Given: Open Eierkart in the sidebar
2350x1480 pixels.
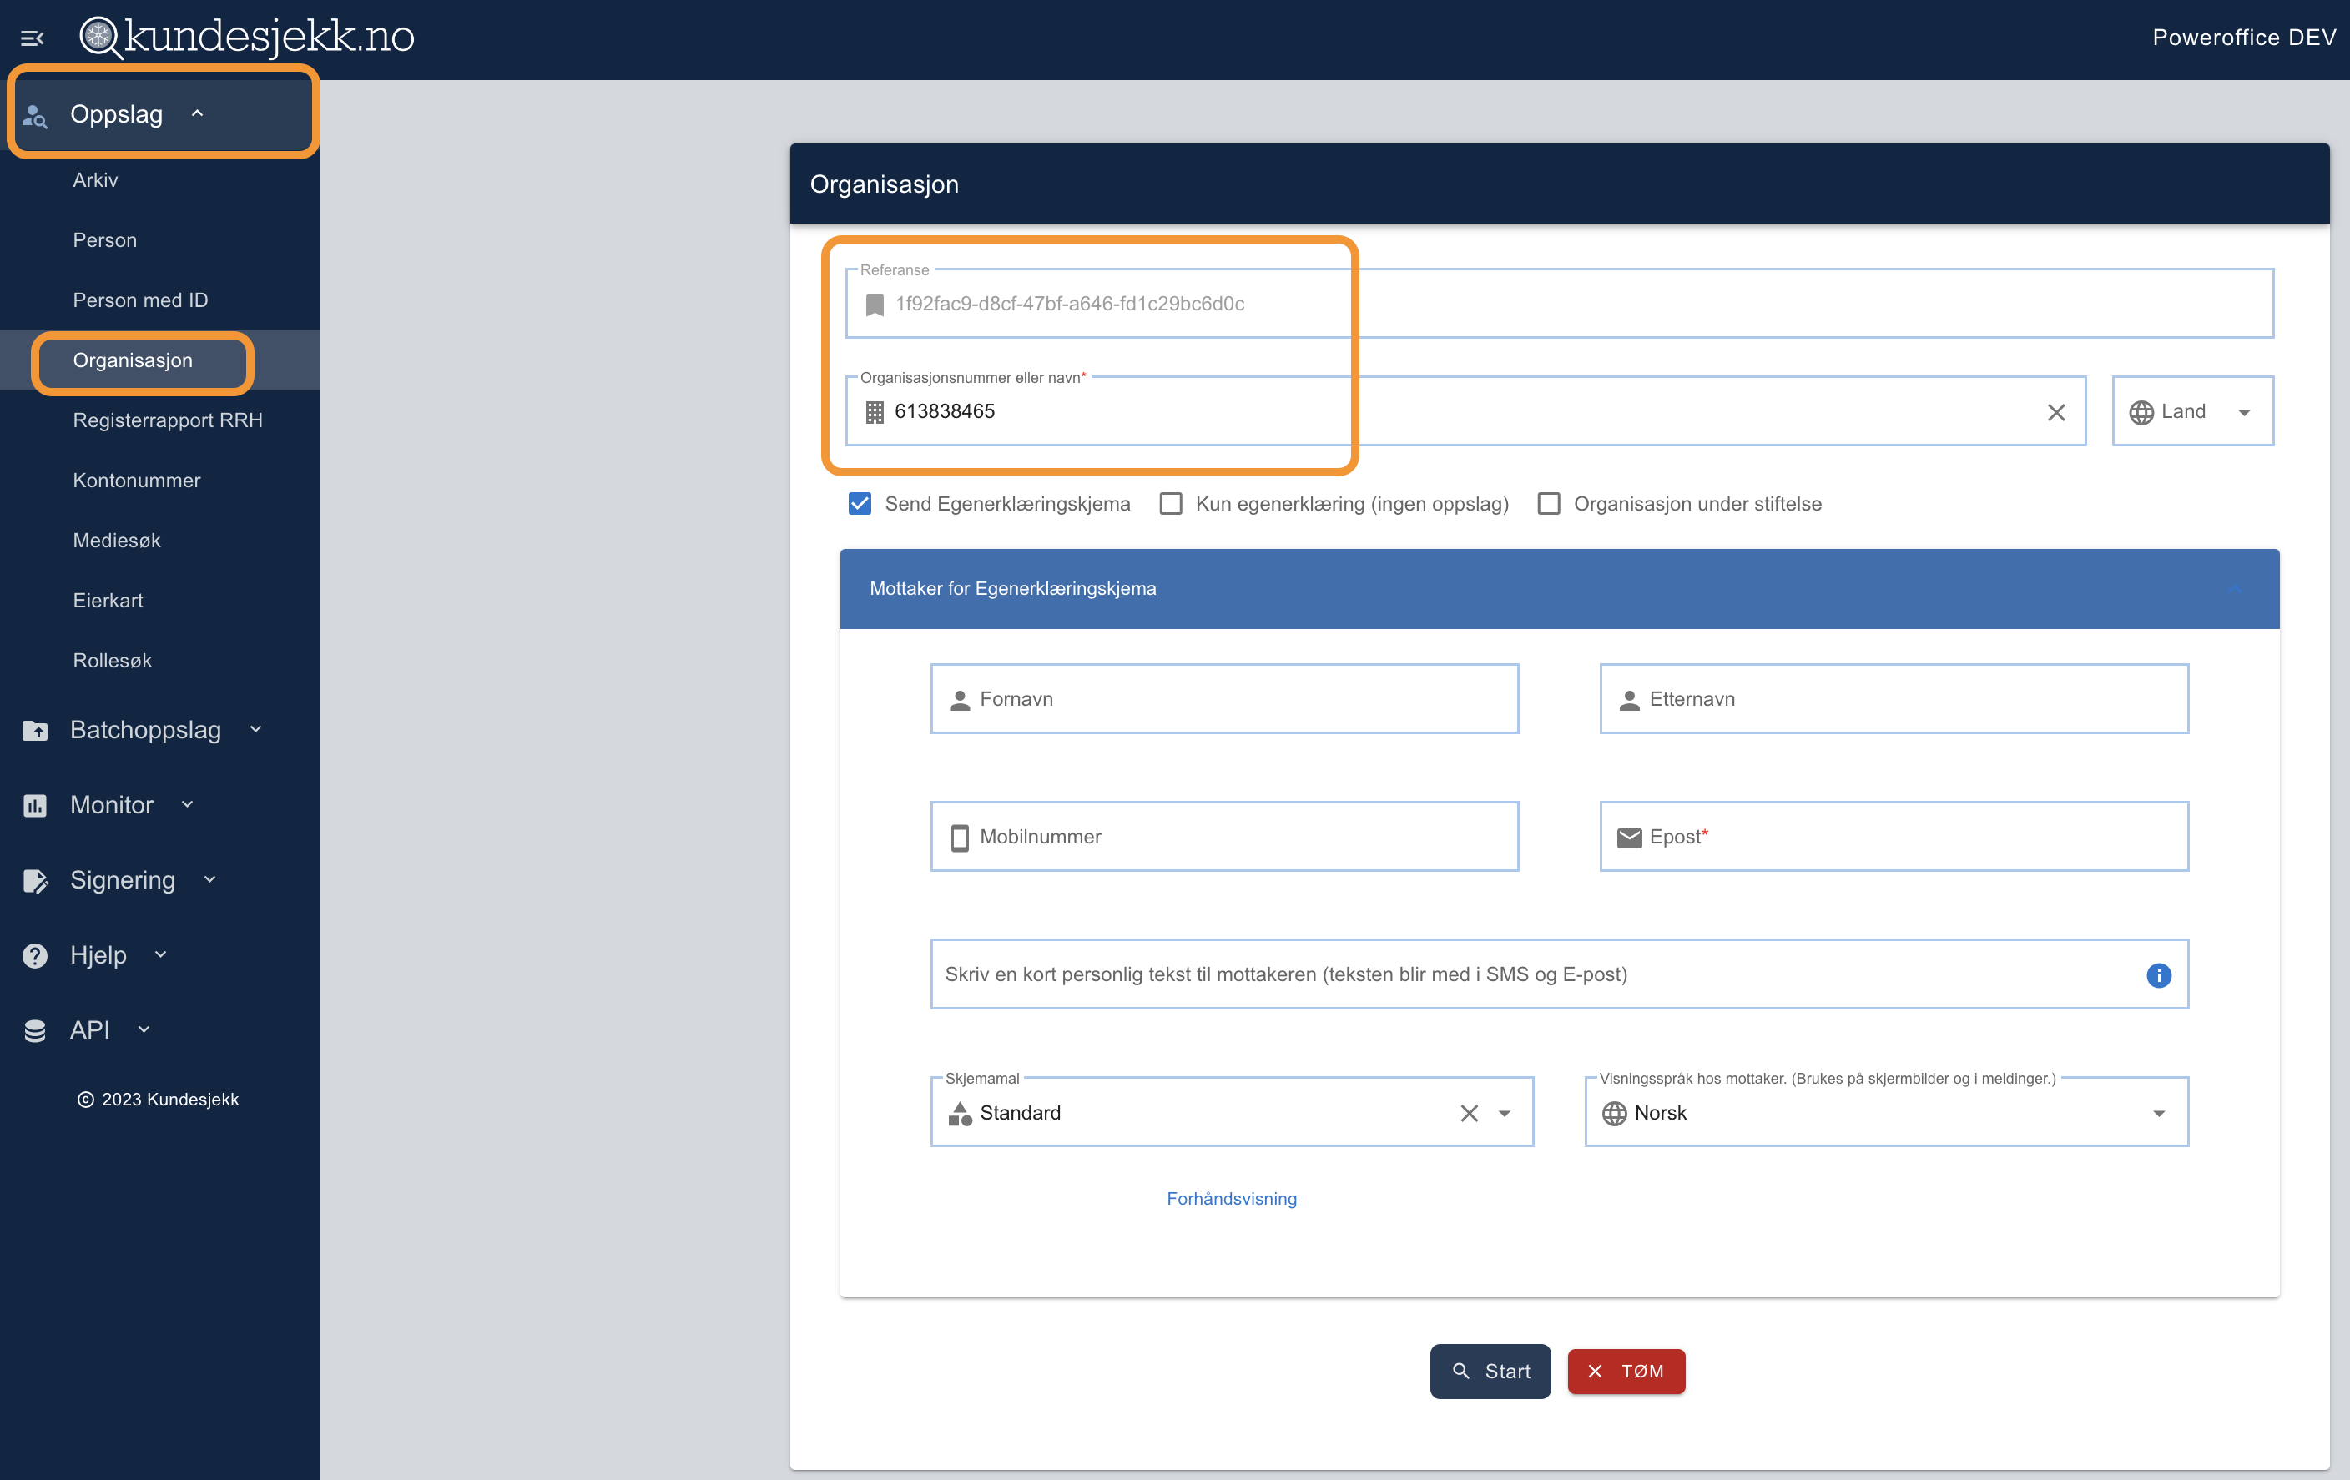Looking at the screenshot, I should [x=108, y=601].
